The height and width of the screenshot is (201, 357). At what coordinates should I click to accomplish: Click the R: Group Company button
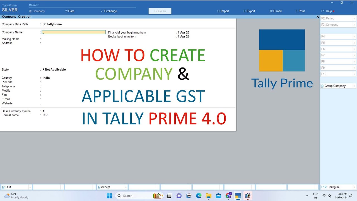(336, 86)
